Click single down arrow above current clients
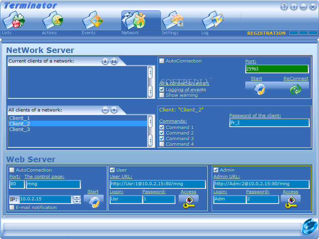The height and width of the screenshot is (239, 319). click(105, 61)
